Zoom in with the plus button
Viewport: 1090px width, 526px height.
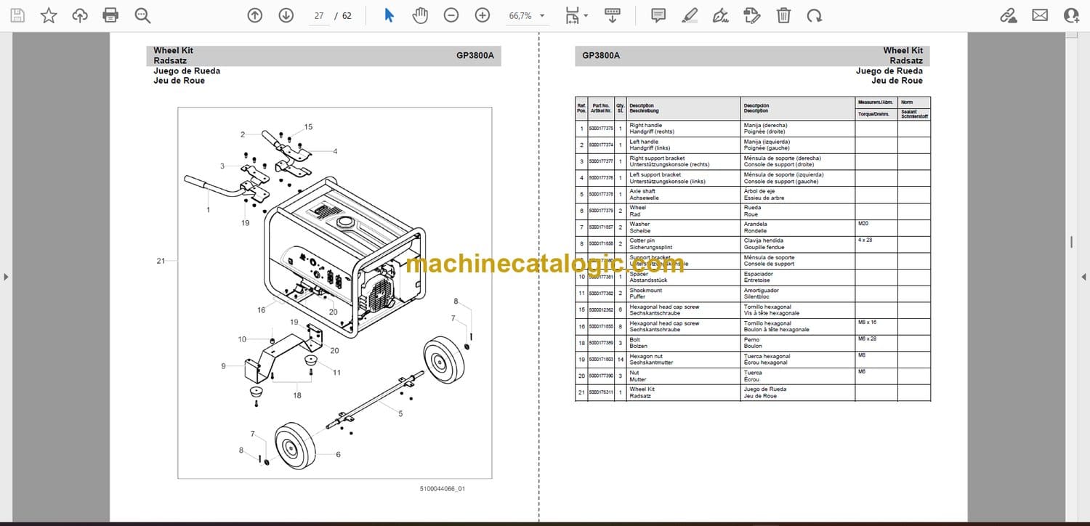[x=483, y=15]
